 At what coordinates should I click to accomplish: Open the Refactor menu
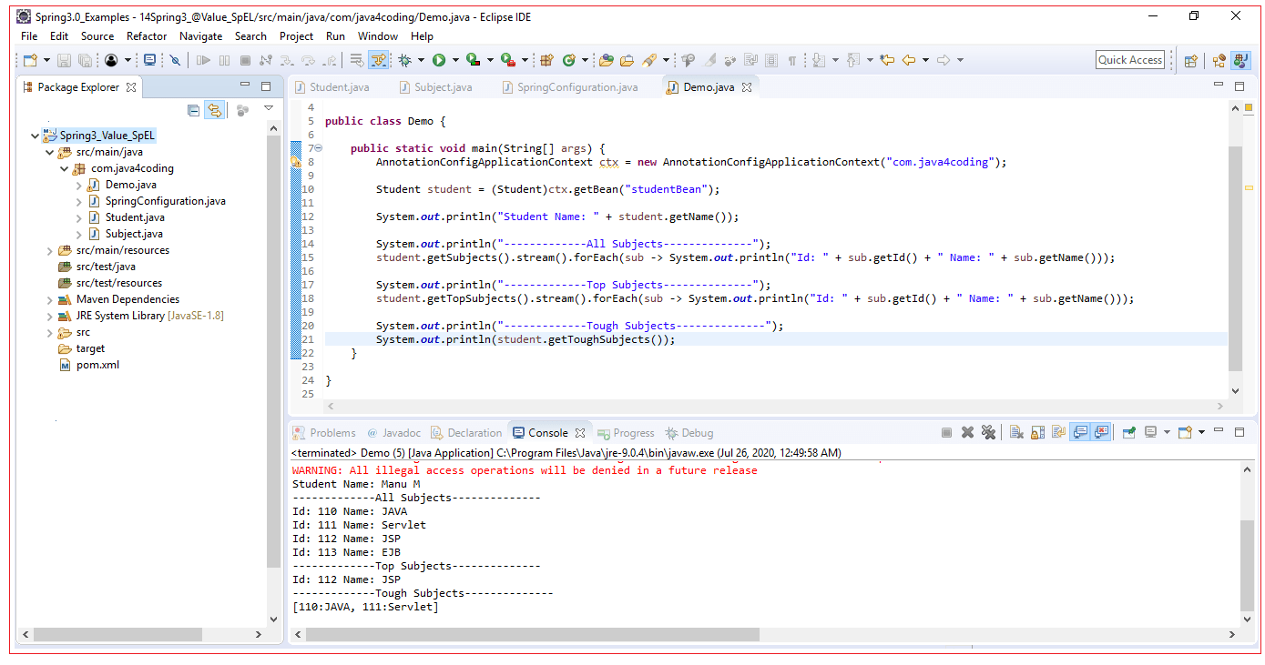click(x=147, y=36)
